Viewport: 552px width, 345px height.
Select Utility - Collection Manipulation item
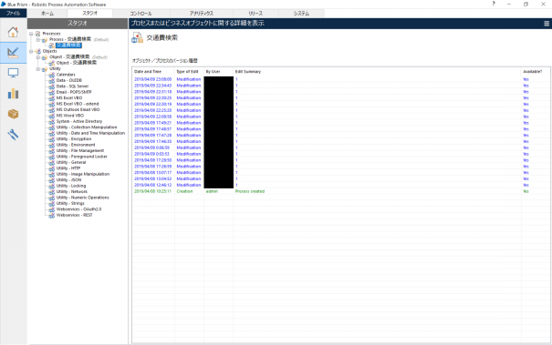tap(87, 127)
